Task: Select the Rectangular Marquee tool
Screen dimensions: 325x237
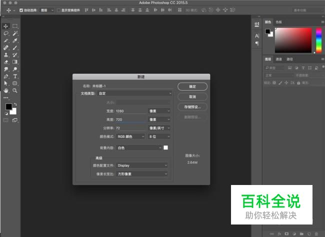Action: point(15,26)
